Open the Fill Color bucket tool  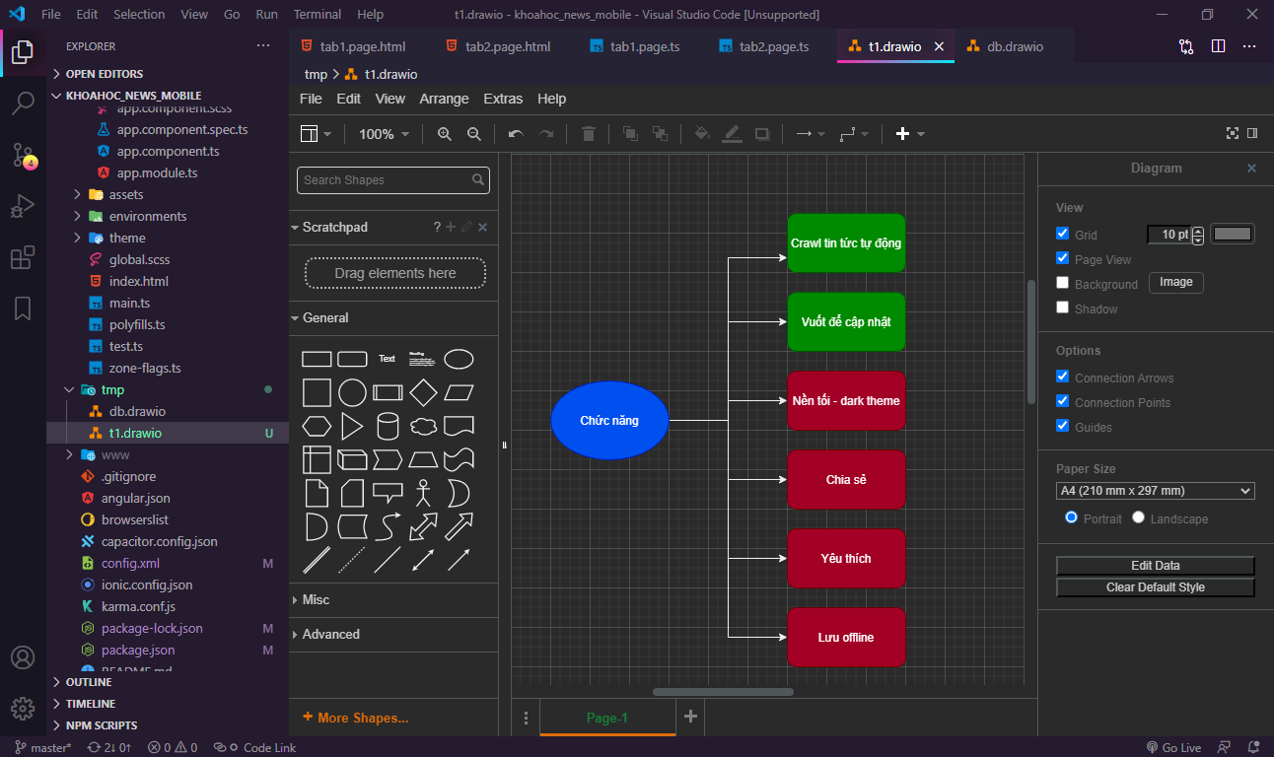tap(702, 134)
